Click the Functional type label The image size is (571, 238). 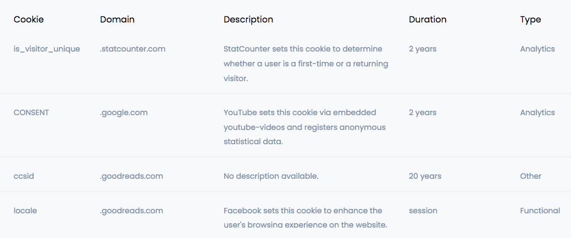pos(540,211)
